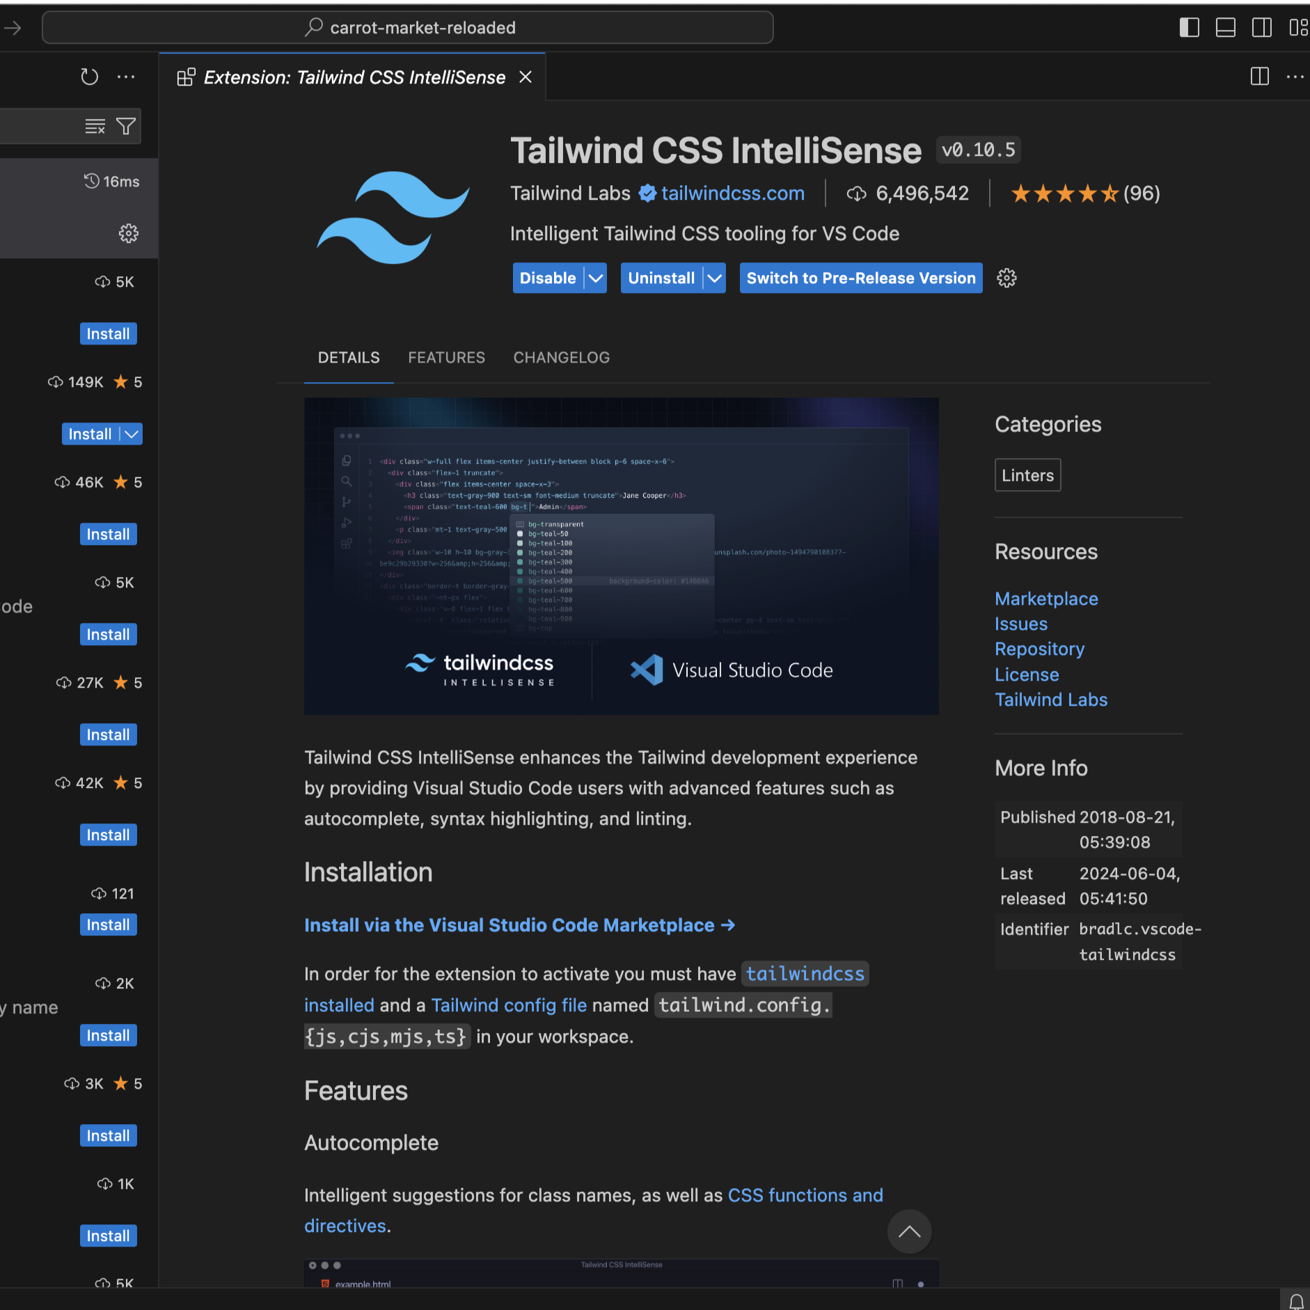Click the tailwindcss IntelliSense banner image
This screenshot has height=1310, width=1310.
(x=622, y=556)
